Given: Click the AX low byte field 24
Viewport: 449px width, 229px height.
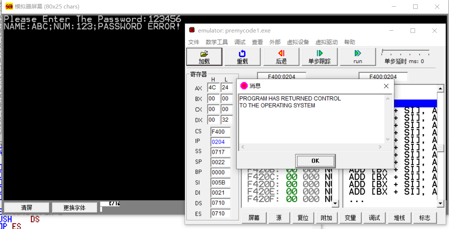Looking at the screenshot, I should [x=226, y=88].
